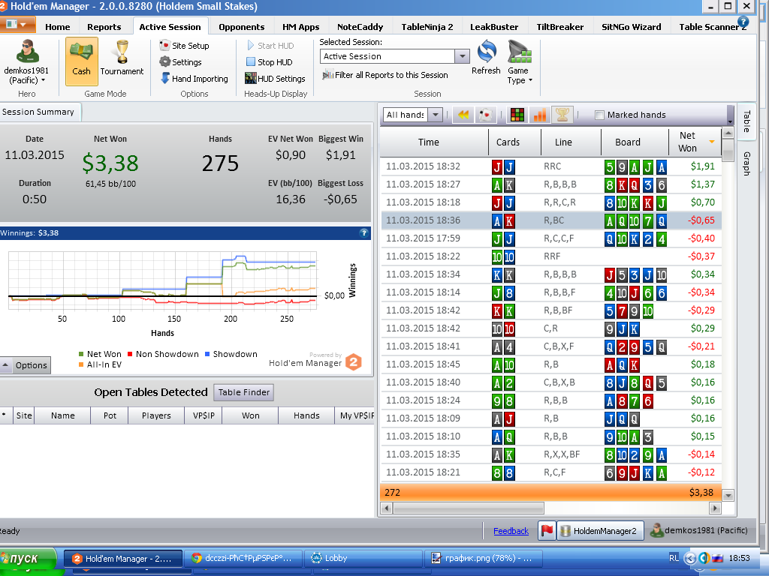Click the playing cards toolbar icon
The image size is (769, 576).
486,115
